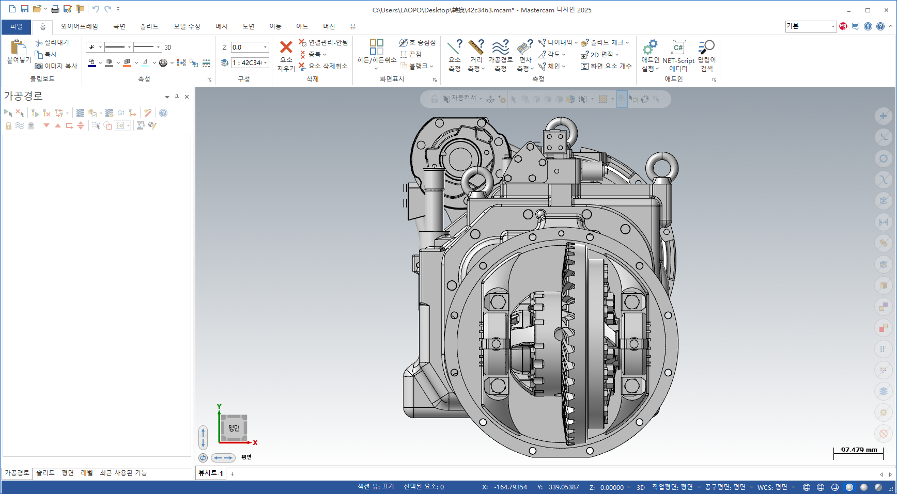This screenshot has height=494, width=897.
Task: Open the 파일 file menu
Action: pos(17,26)
